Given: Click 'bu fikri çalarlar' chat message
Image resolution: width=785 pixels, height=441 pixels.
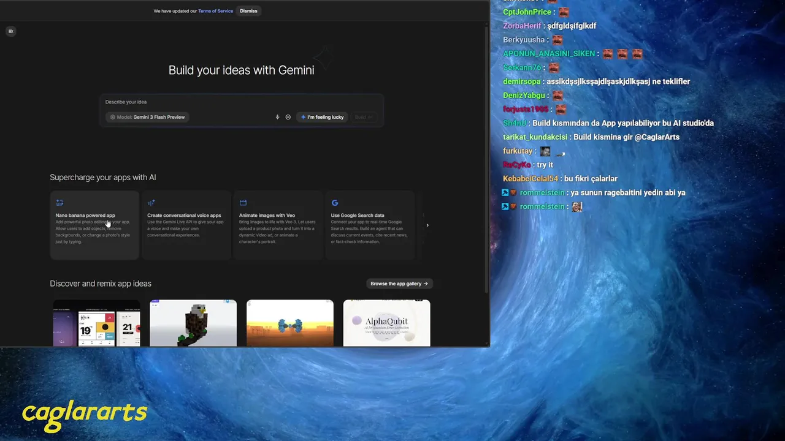Looking at the screenshot, I should pyautogui.click(x=591, y=179).
